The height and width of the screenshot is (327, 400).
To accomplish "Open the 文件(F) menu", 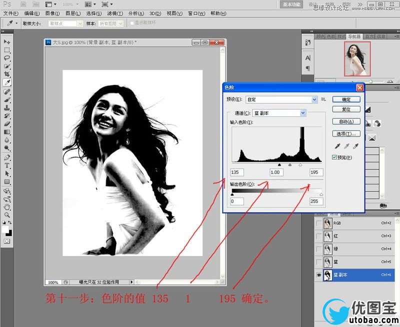I will click(10, 13).
